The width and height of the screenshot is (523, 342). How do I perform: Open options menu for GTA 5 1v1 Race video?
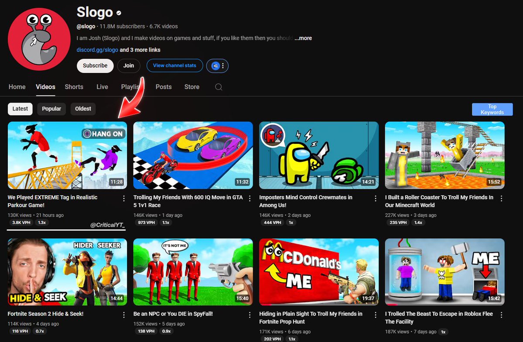[x=250, y=198]
